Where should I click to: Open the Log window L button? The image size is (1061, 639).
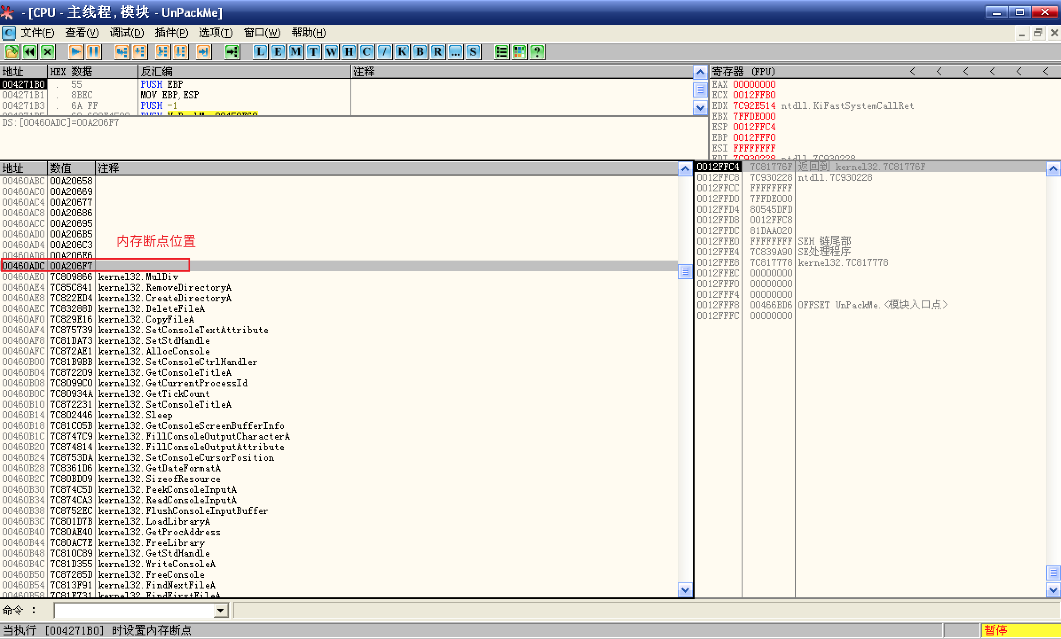(260, 52)
